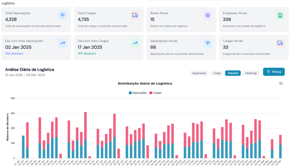Click the Cargas Ativas value 33
Screen dimensions: 289x168
coord(225,47)
